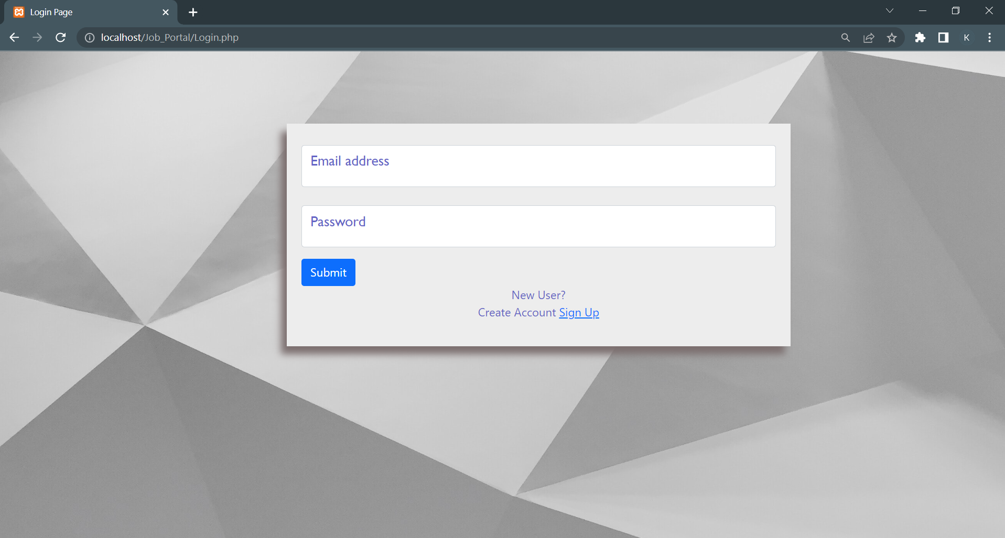Share this page via share icon
This screenshot has width=1005, height=538.
coord(869,38)
